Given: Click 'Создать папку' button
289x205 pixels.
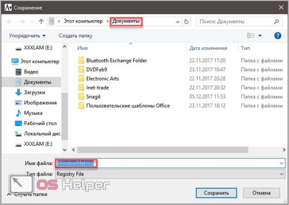Looking at the screenshot, I should coord(76,36).
